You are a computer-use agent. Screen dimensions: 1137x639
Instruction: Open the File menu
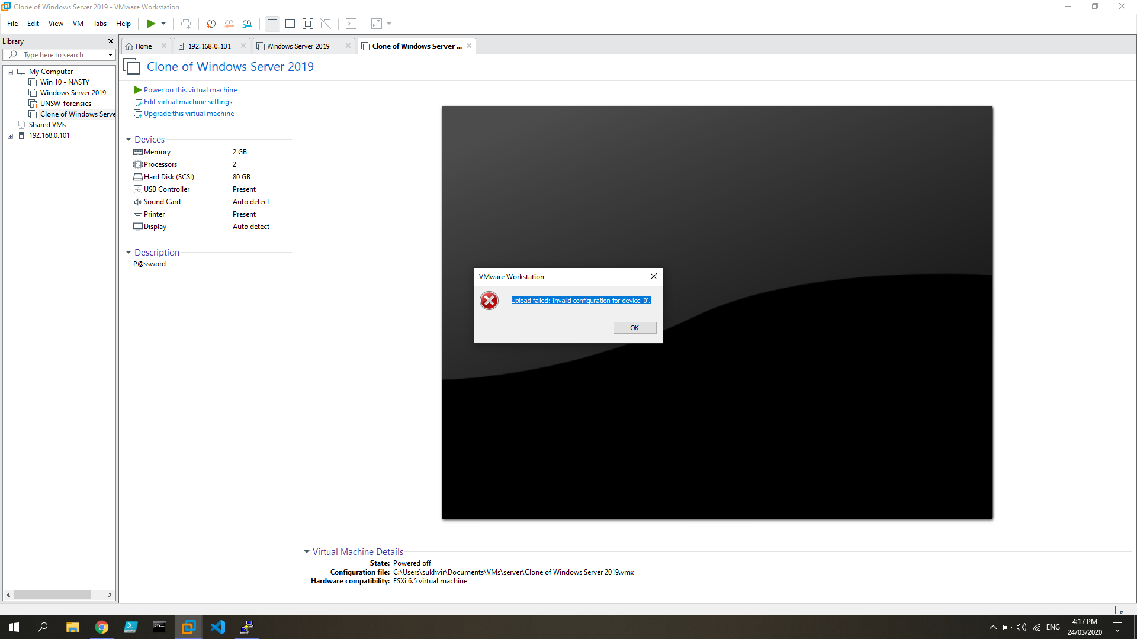click(x=12, y=24)
